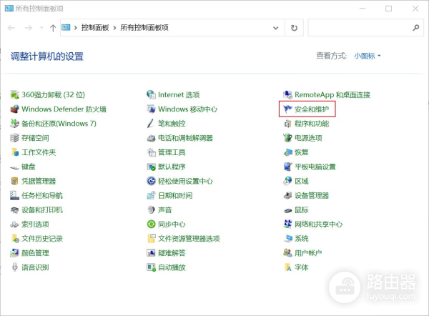Open 任务栏和导航 icon
The width and height of the screenshot is (429, 316).
pyautogui.click(x=14, y=195)
